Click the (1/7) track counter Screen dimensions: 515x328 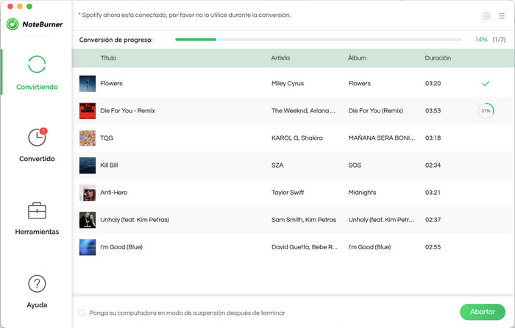tap(499, 40)
